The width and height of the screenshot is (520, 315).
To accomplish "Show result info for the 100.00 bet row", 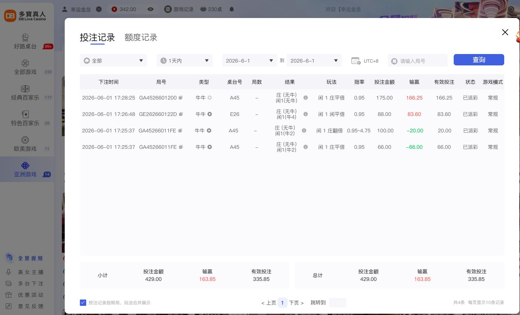I will coord(304,130).
